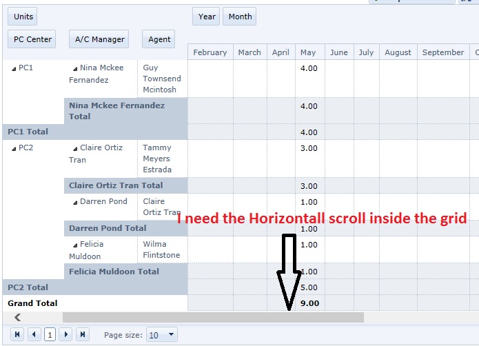Click the Nina Mckee Fernandez Total row

pos(126,111)
